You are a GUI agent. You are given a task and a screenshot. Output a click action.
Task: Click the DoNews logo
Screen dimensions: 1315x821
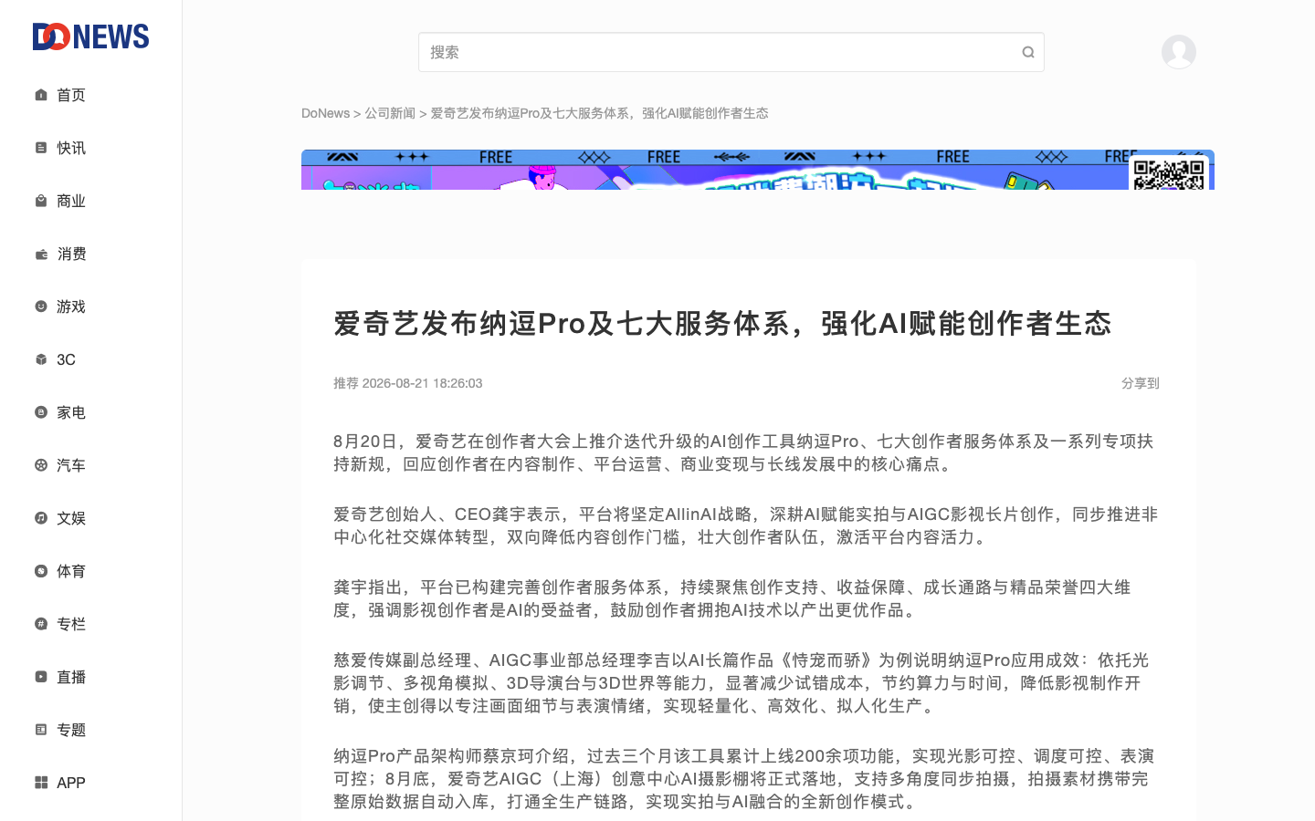coord(90,36)
